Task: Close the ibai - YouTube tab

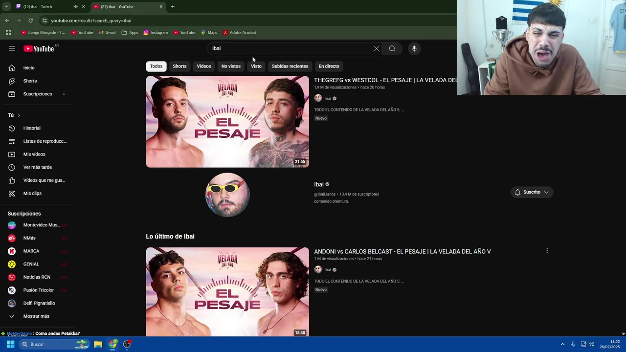Action: click(161, 7)
